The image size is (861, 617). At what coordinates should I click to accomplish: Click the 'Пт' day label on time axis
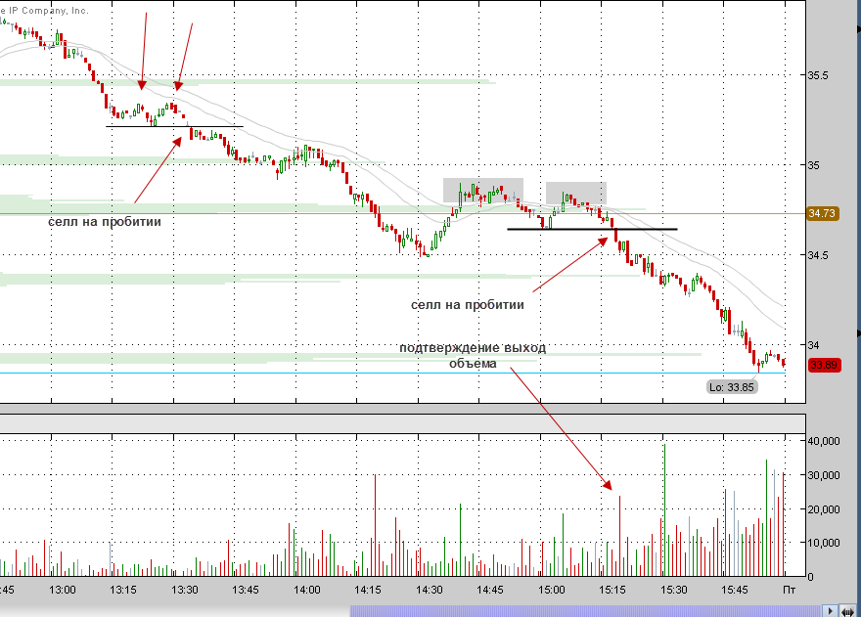789,590
